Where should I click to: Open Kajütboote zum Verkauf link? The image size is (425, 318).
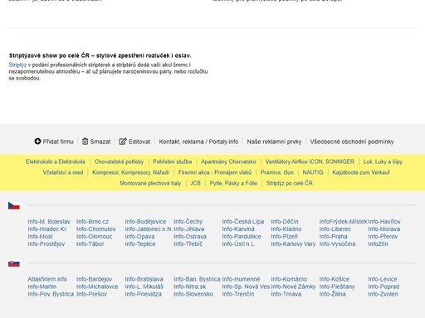[361, 172]
